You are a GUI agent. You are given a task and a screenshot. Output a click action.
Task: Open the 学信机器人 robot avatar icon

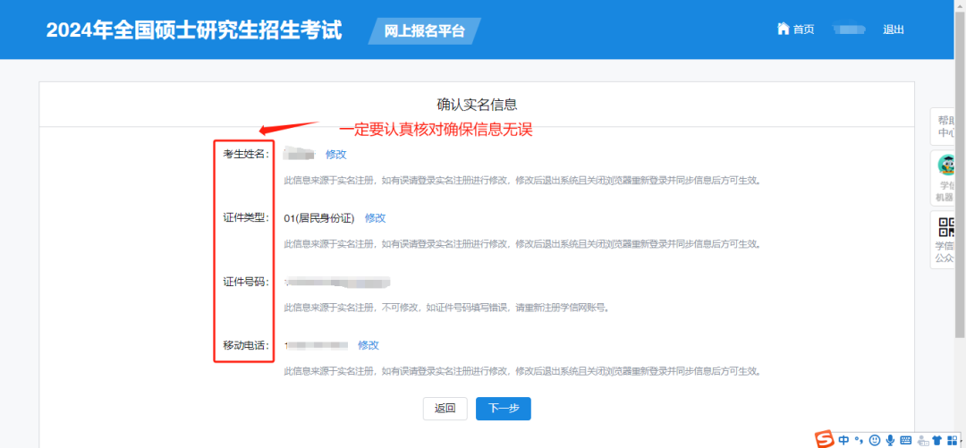click(947, 165)
